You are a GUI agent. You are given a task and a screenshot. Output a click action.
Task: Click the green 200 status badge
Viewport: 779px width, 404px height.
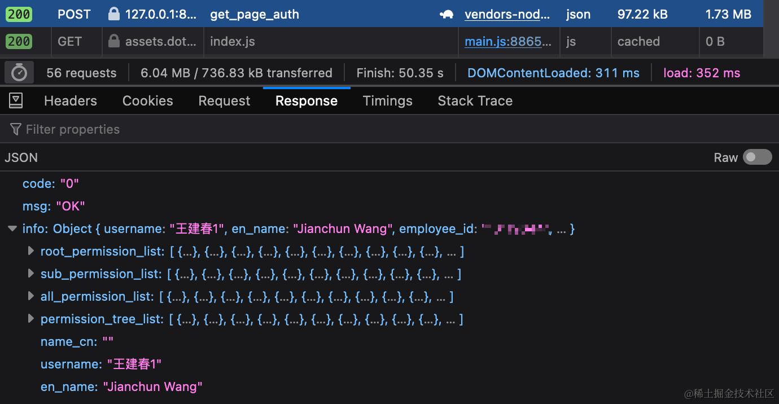(x=19, y=14)
